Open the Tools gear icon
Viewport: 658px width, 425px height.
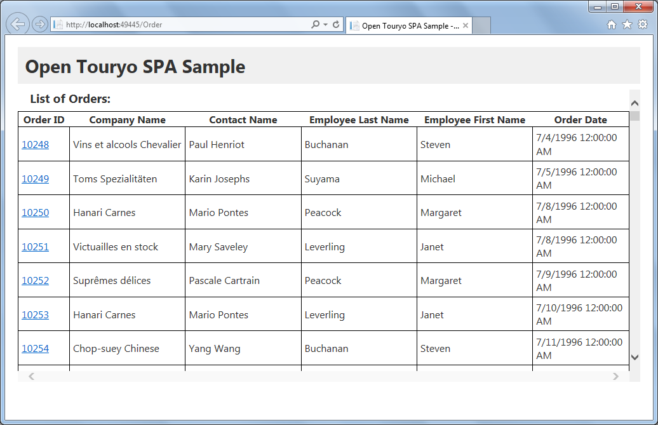click(x=643, y=24)
